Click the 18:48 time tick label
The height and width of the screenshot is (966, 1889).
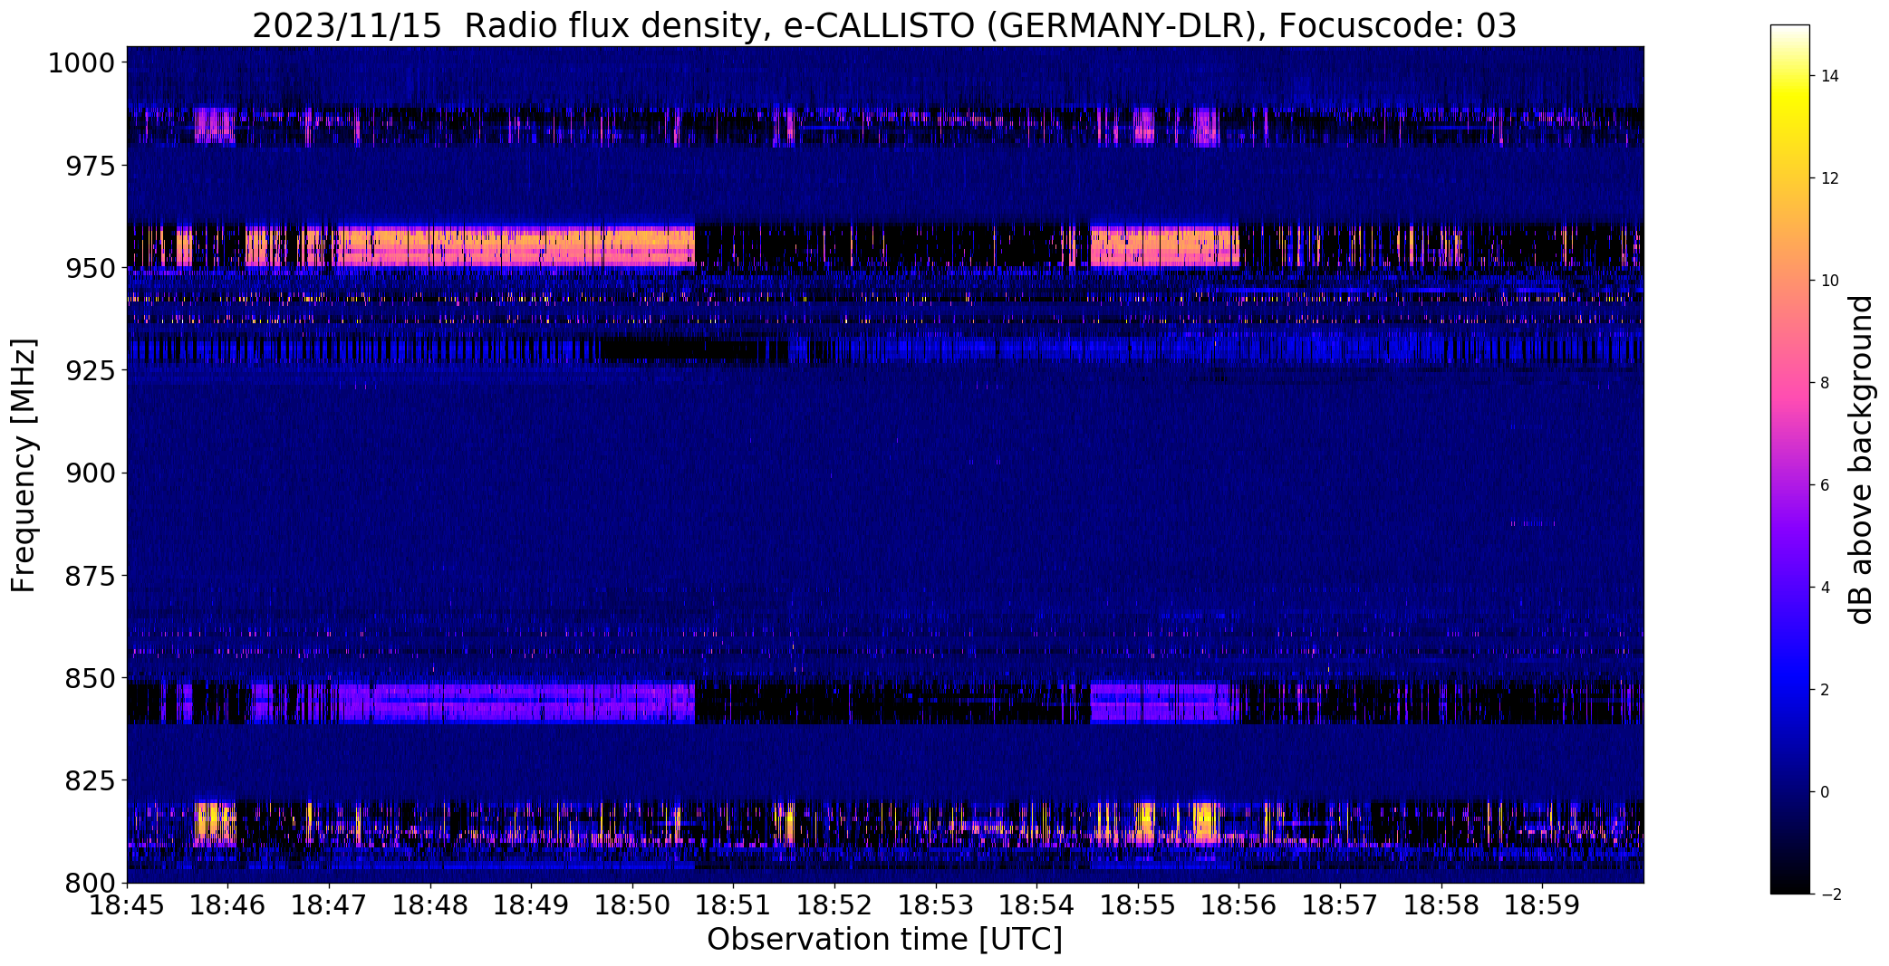(430, 905)
